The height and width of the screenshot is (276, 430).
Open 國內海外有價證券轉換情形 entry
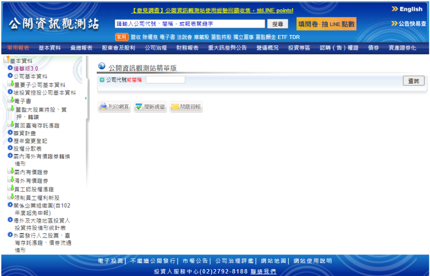42,160
